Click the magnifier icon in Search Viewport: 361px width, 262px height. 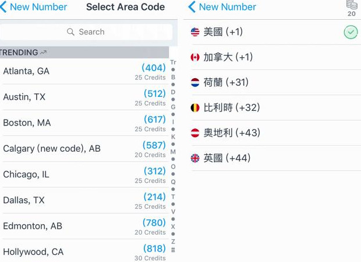71,32
